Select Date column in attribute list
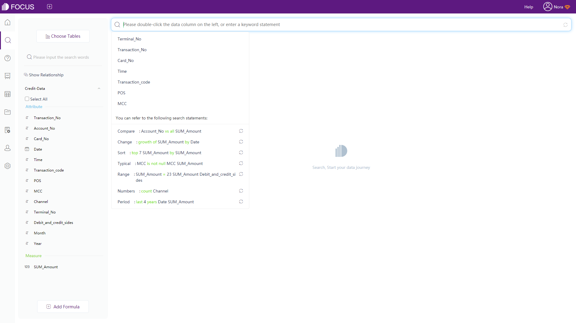The image size is (576, 323). [38, 149]
